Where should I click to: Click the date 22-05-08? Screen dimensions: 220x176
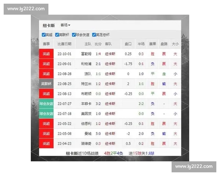pos(65,133)
